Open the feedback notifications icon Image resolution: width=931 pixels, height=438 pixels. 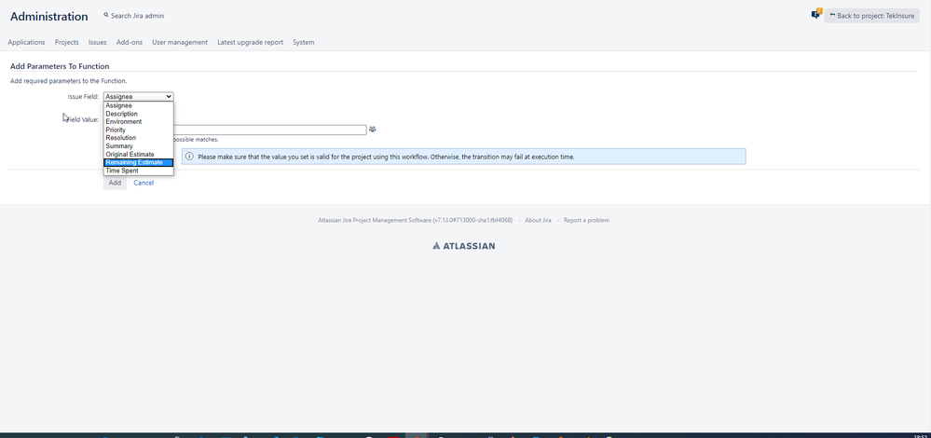816,14
